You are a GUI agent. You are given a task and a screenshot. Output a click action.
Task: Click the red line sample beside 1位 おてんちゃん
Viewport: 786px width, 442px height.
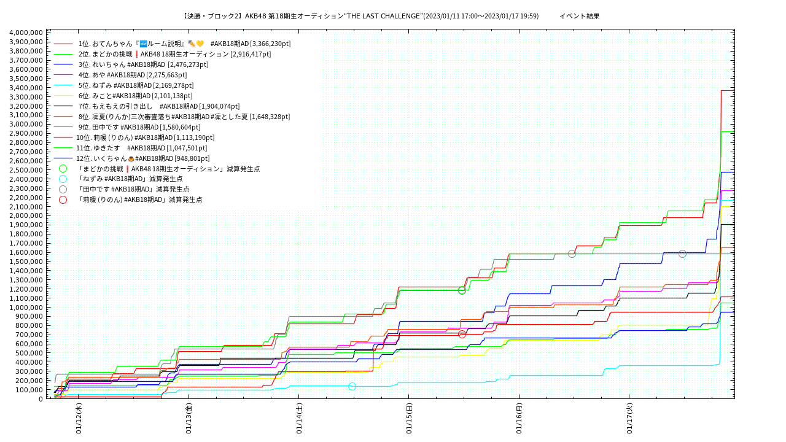(x=63, y=44)
